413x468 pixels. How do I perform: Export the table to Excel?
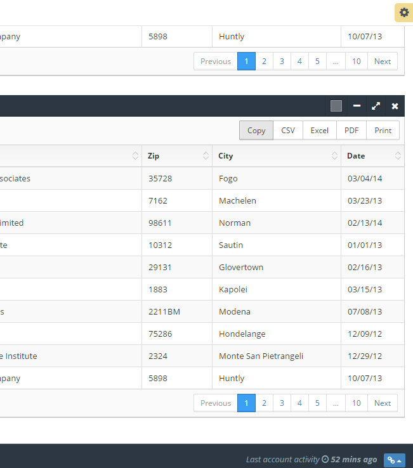tap(319, 130)
